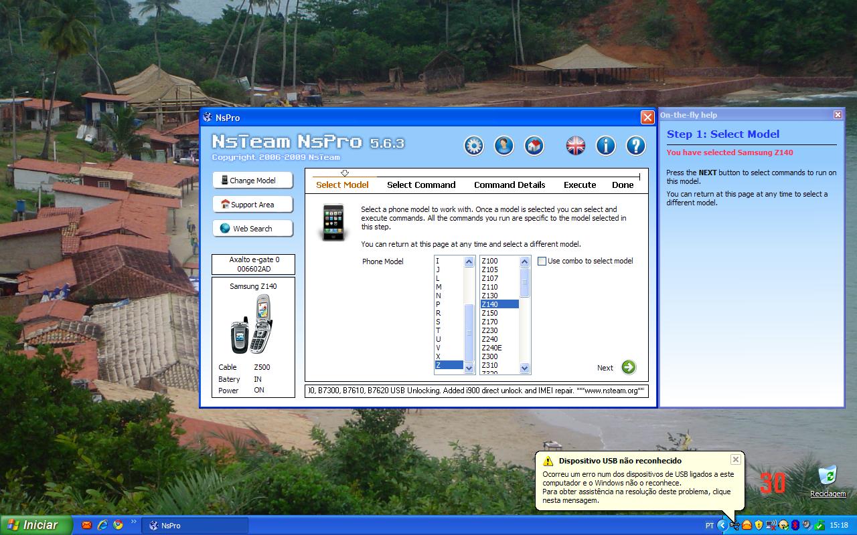Enable Use combo to select model
This screenshot has width=857, height=535.
[x=542, y=261]
